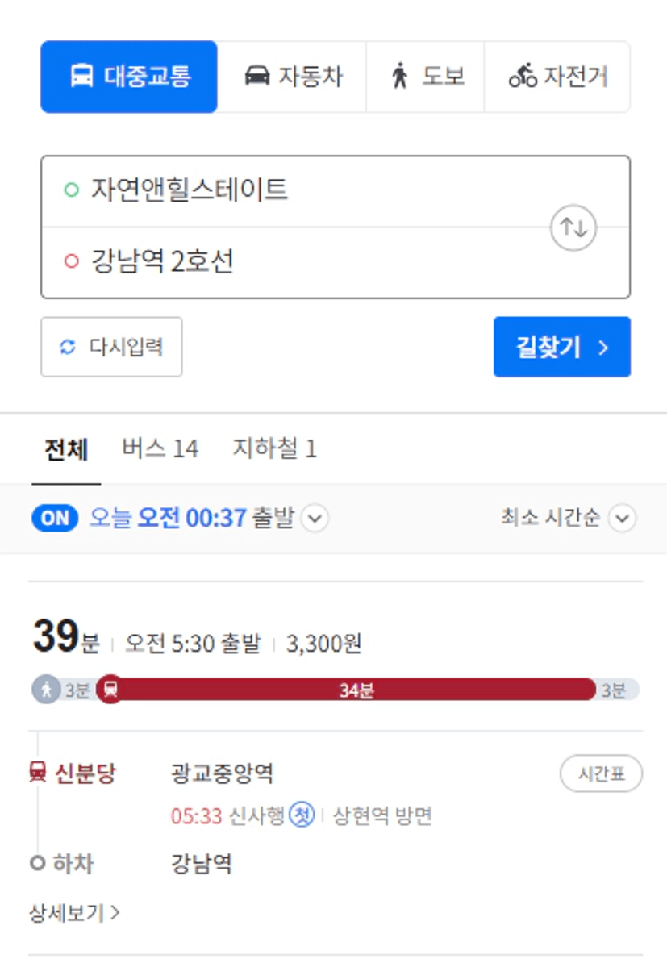The image size is (667, 959).
Task: Select the 전체 results tab
Action: tap(66, 449)
